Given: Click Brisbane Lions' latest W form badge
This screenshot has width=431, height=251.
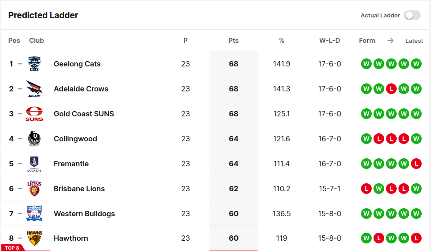Looking at the screenshot, I should click(416, 189).
